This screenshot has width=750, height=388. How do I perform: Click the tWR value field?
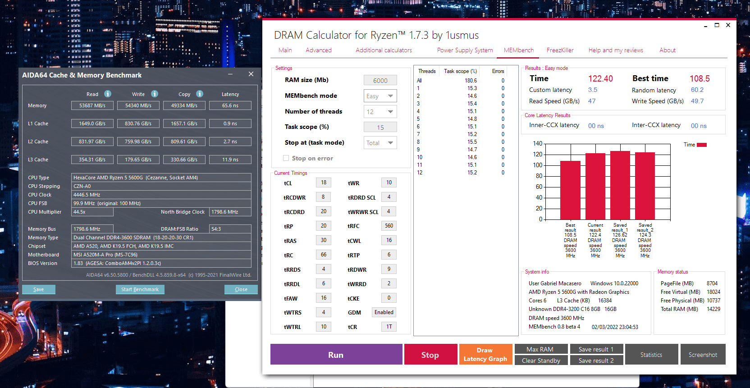tap(389, 183)
